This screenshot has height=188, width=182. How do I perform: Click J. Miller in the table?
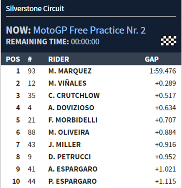tap(64, 145)
